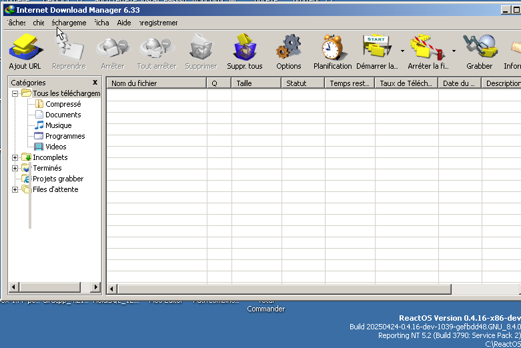Image resolution: width=521 pixels, height=348 pixels.
Task: Select the Vidéos category
Action: coord(55,147)
